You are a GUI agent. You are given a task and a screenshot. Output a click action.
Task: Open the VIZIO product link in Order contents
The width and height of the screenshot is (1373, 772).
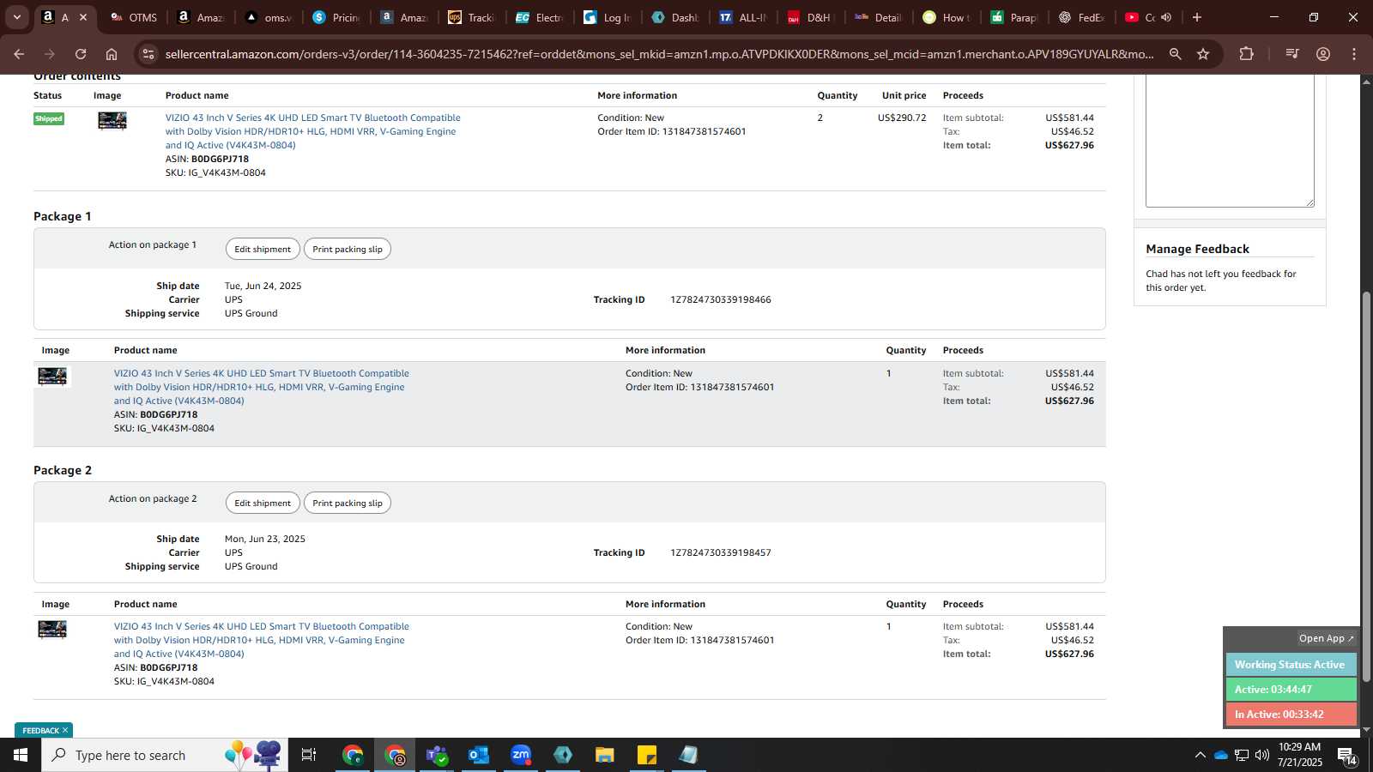coord(312,131)
